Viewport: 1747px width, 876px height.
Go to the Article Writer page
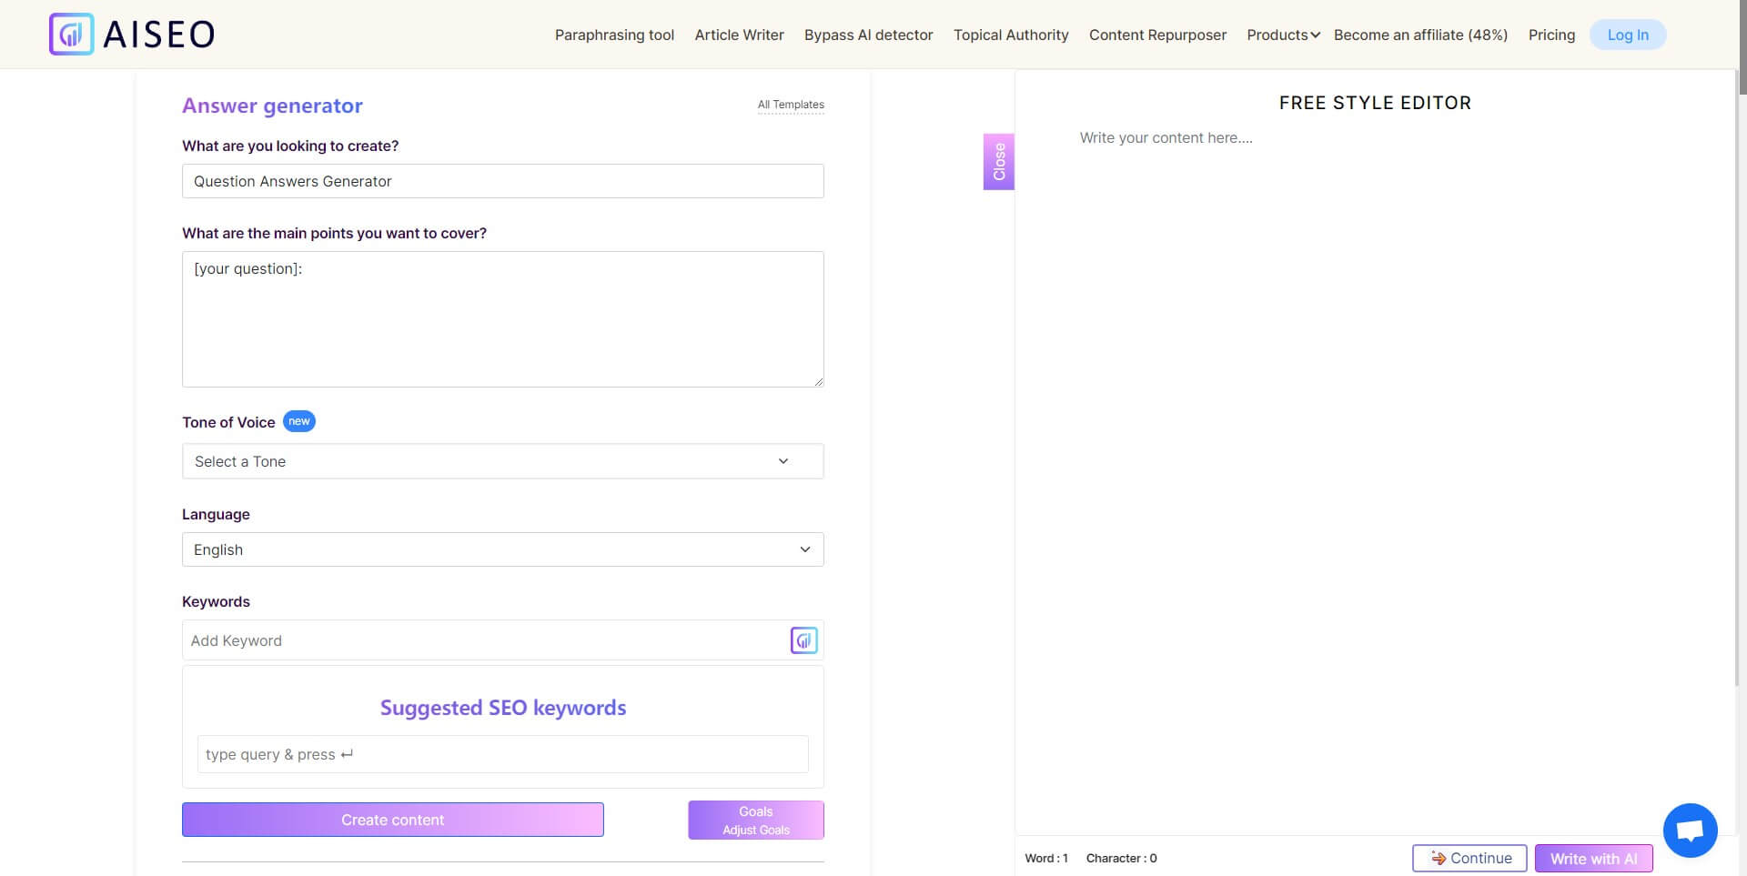(739, 35)
